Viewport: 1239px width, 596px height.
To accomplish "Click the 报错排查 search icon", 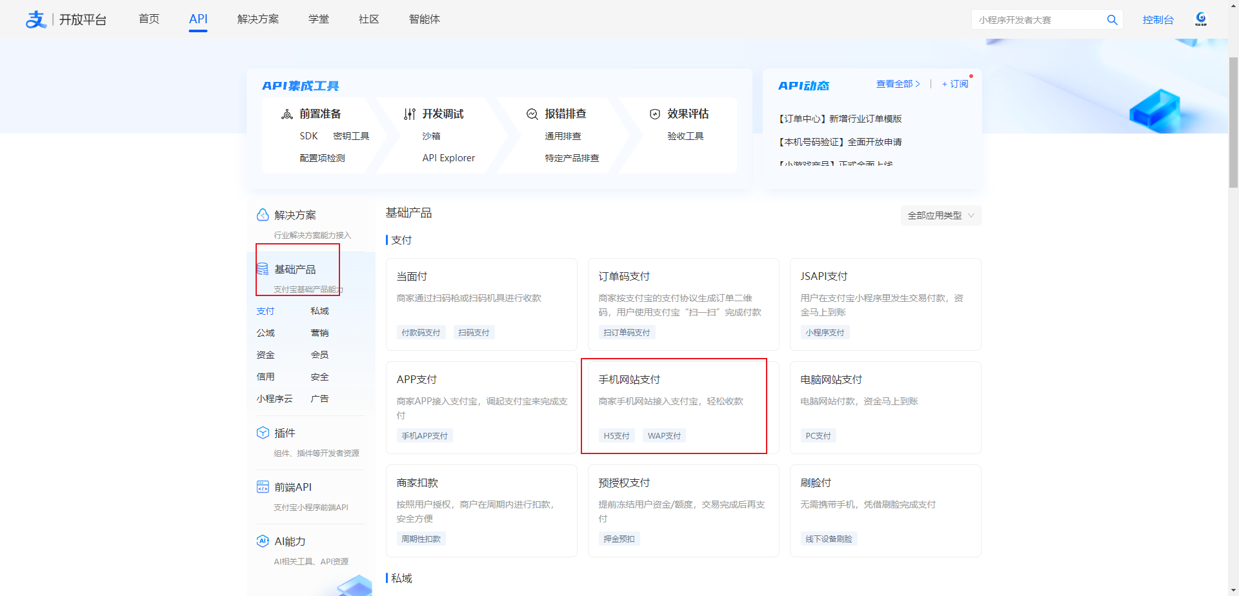I will pyautogui.click(x=532, y=114).
